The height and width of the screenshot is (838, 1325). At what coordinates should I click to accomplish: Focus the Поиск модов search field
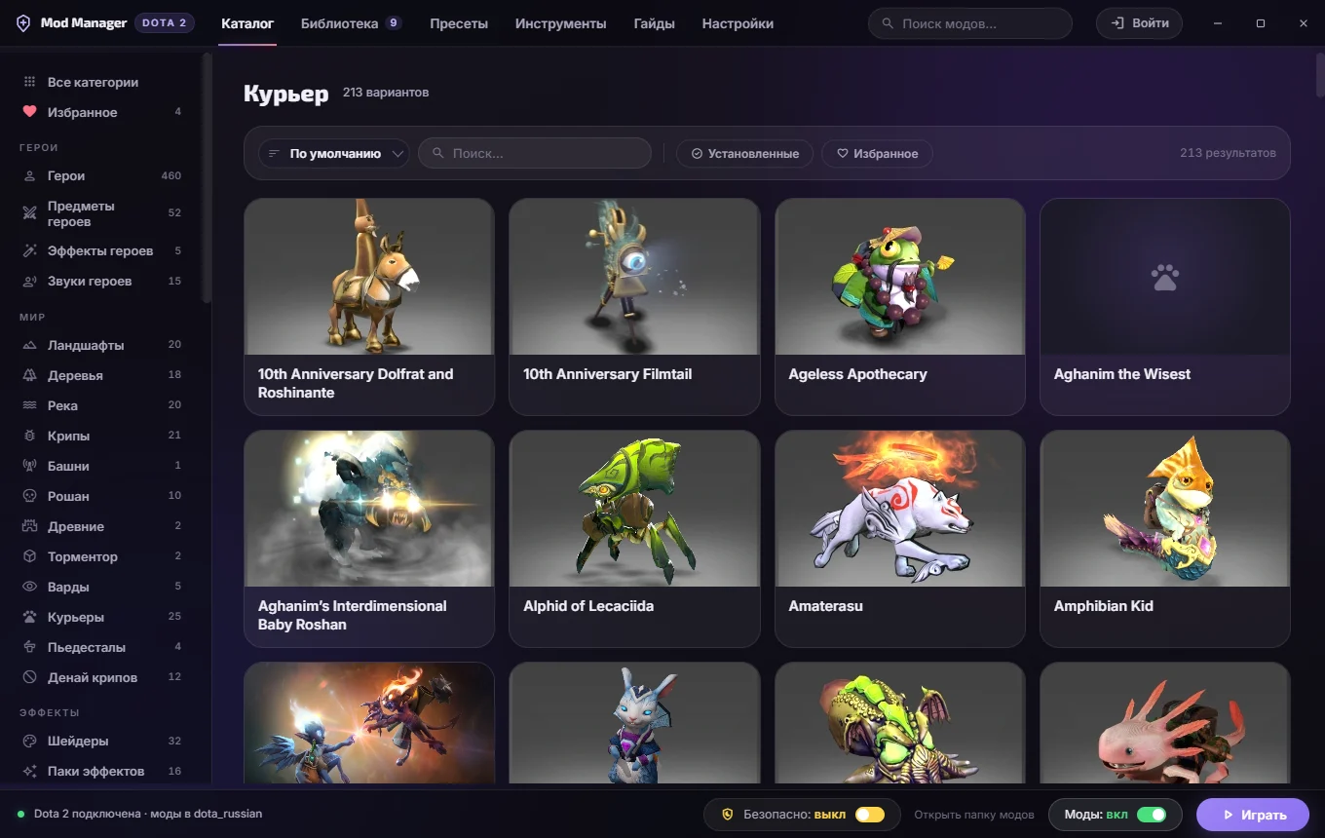click(x=970, y=23)
